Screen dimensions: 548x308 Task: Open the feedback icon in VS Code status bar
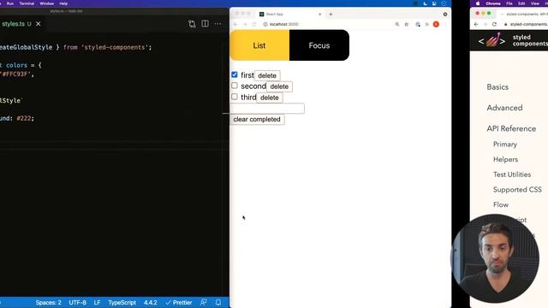point(204,302)
